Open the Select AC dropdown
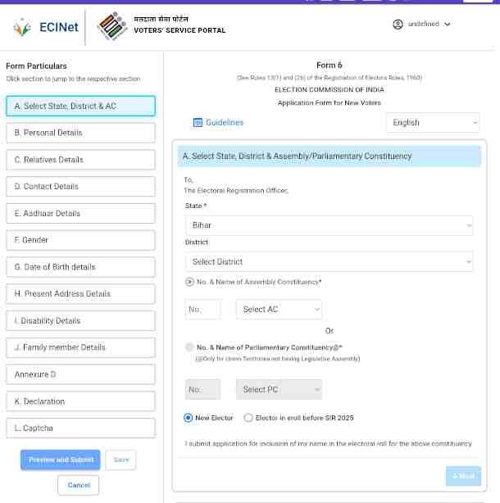The image size is (500, 503). pos(279,310)
